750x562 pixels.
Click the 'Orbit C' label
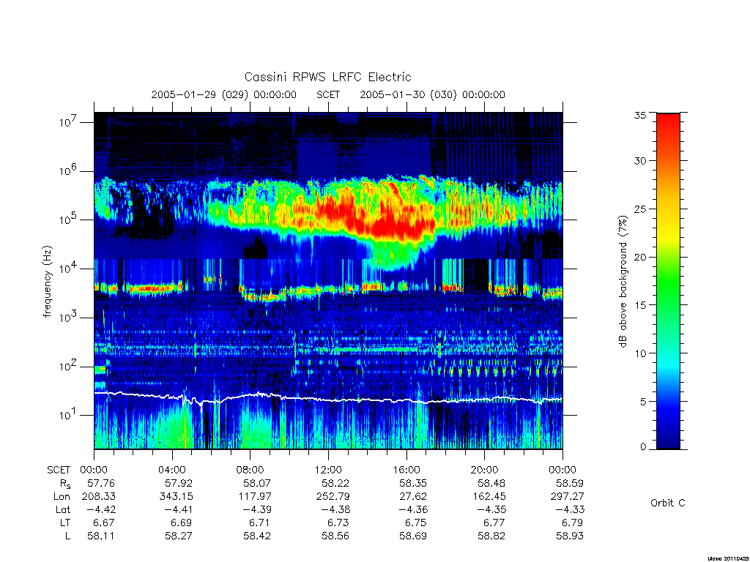tap(668, 503)
